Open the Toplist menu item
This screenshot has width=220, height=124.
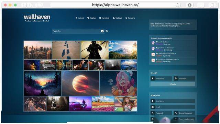pyautogui.click(x=91, y=18)
